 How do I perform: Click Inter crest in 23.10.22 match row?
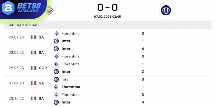(x=56, y=102)
